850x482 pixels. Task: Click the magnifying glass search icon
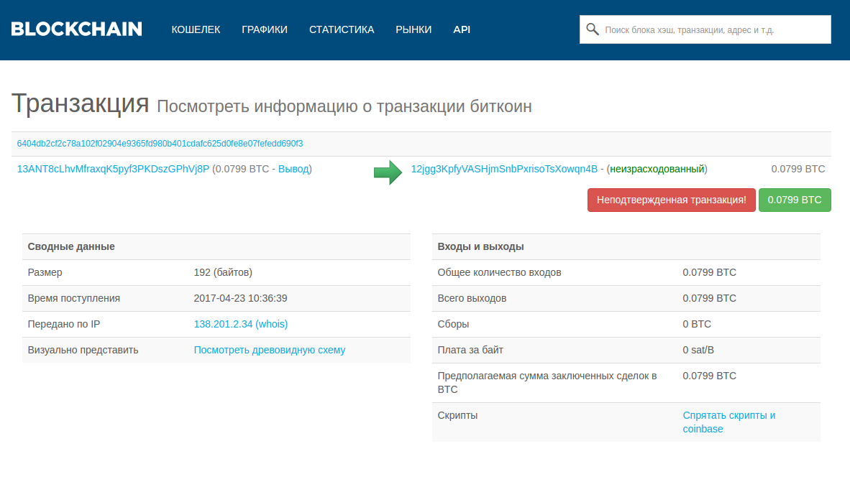click(x=593, y=29)
